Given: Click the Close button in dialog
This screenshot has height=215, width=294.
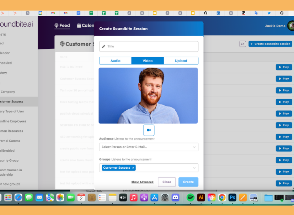Looking at the screenshot, I should tap(167, 182).
